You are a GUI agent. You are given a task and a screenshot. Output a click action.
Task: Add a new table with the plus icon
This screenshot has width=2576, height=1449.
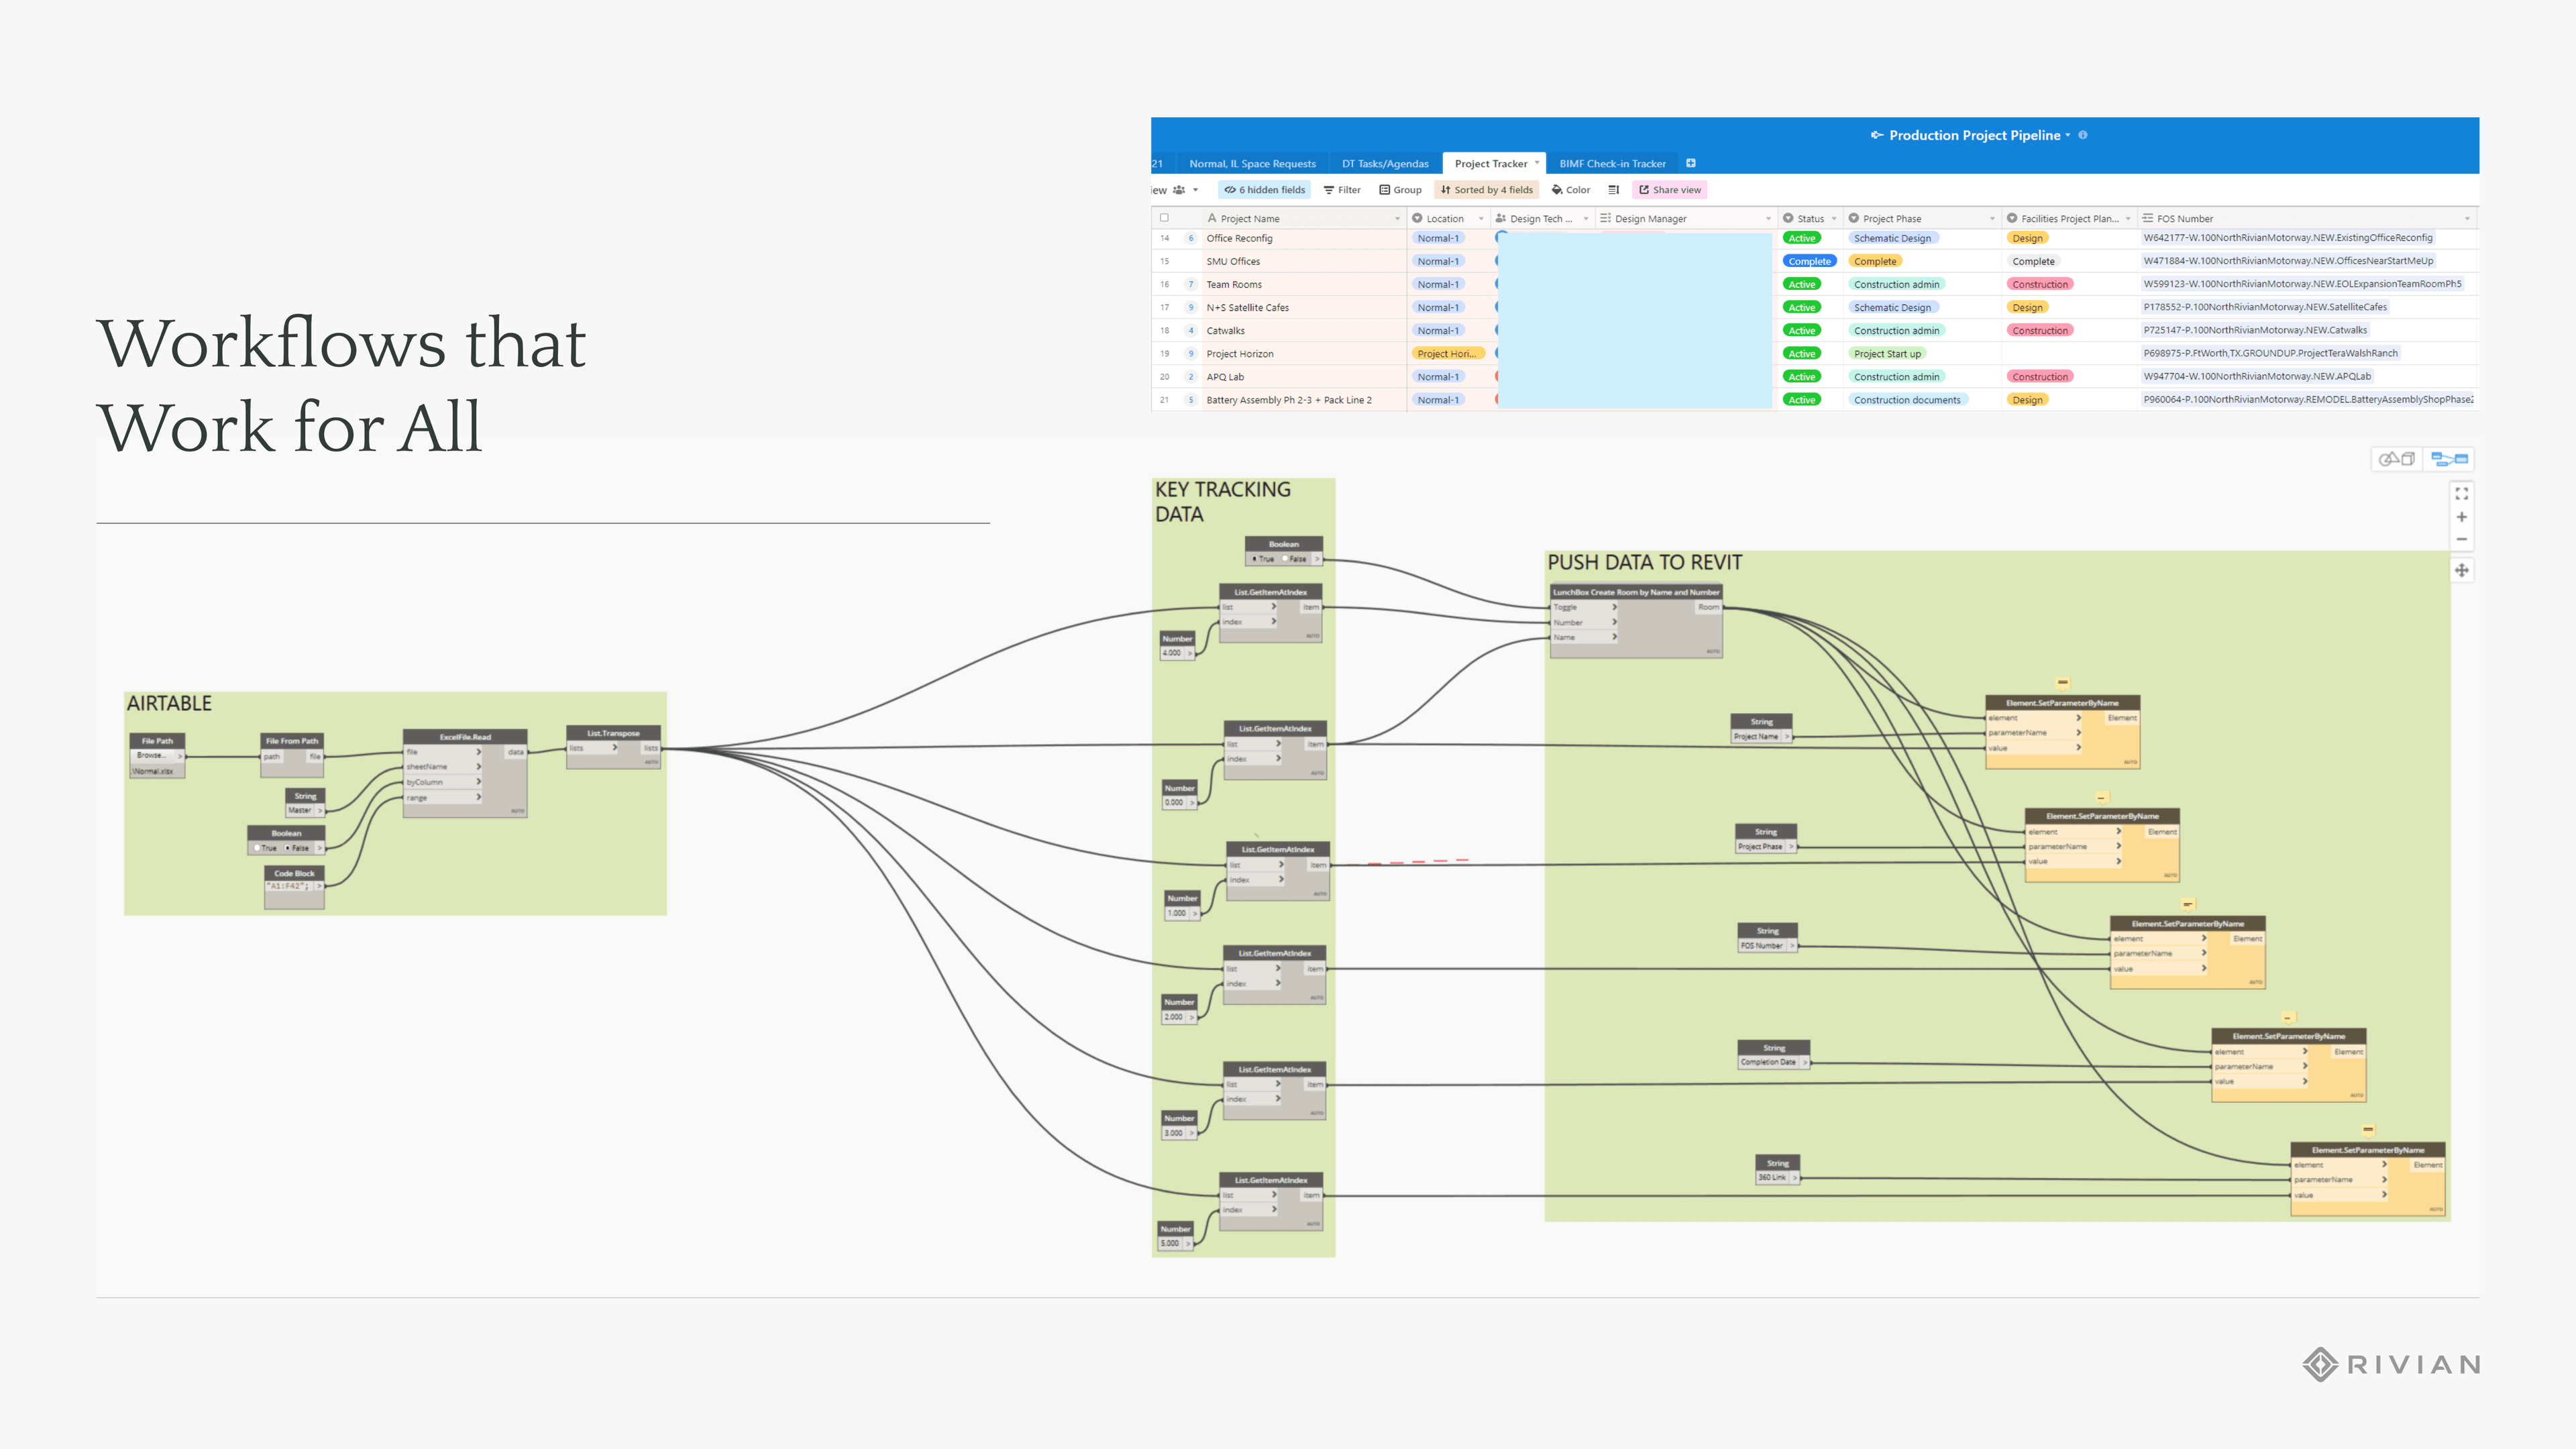pyautogui.click(x=1690, y=163)
